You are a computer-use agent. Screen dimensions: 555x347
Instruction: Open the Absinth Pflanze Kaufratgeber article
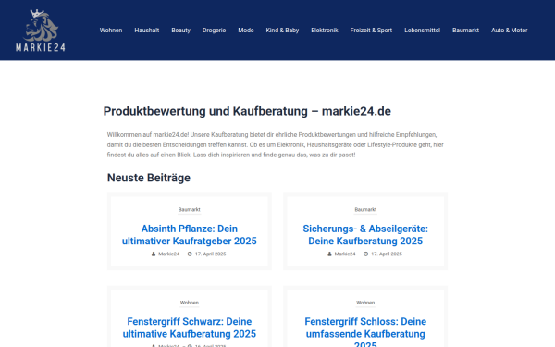point(190,235)
